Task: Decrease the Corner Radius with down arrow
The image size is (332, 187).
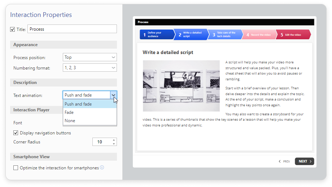Action: point(114,144)
